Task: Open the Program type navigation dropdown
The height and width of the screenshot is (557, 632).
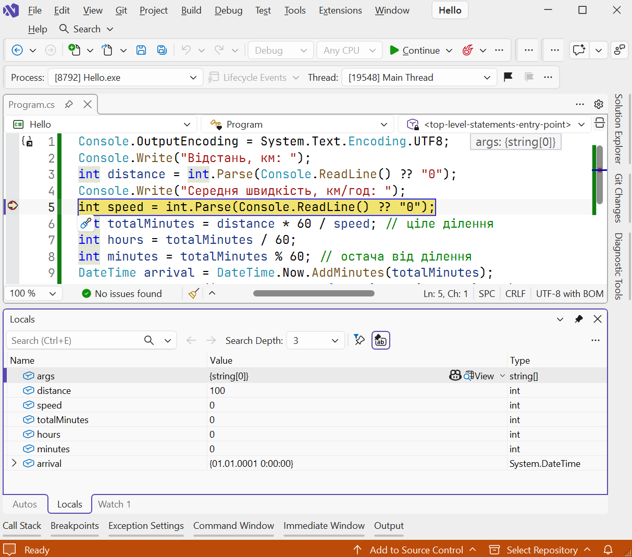Action: tap(297, 125)
